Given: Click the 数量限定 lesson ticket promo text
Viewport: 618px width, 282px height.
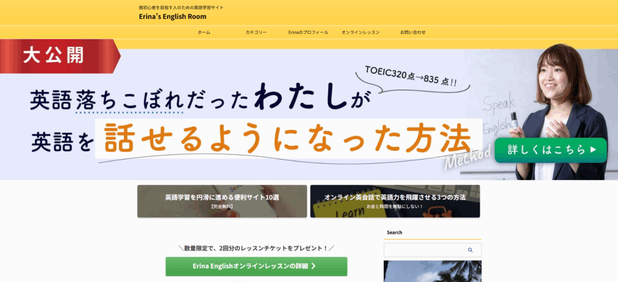Looking at the screenshot, I should coord(256,248).
